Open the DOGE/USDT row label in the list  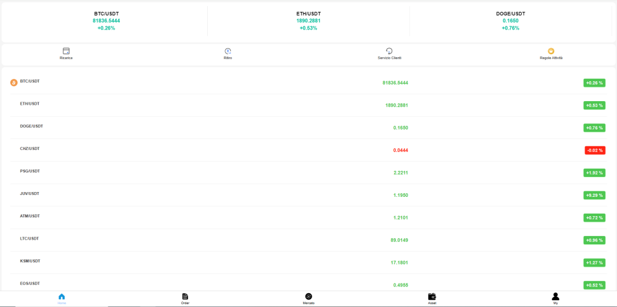[31, 126]
